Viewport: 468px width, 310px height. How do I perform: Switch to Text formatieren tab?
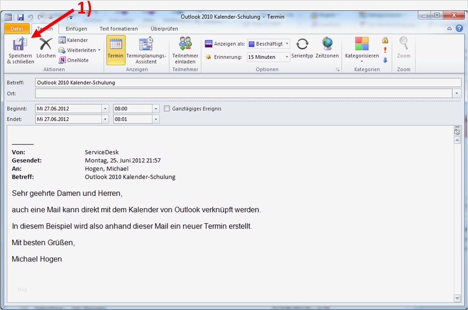tap(119, 29)
